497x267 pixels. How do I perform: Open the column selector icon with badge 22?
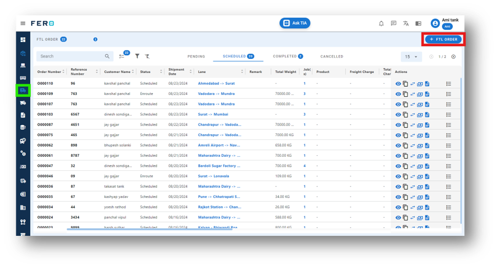pos(122,56)
